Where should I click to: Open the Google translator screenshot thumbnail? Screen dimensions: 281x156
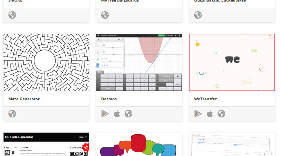(x=232, y=144)
